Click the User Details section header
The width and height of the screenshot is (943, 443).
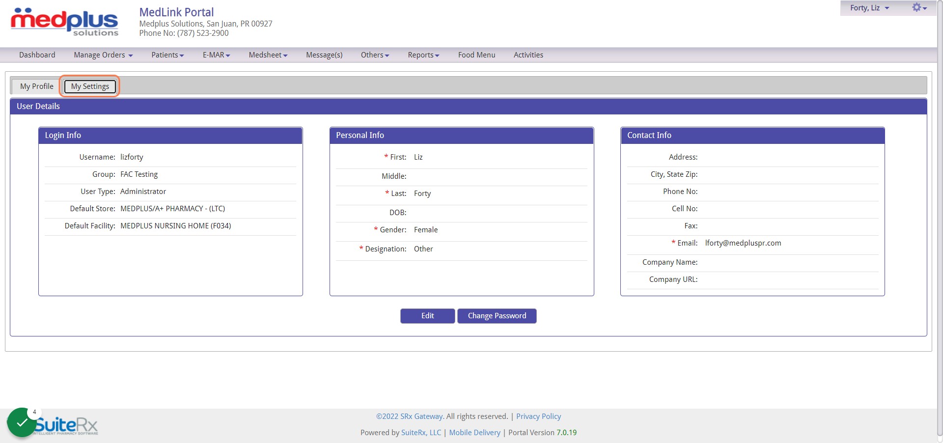469,107
